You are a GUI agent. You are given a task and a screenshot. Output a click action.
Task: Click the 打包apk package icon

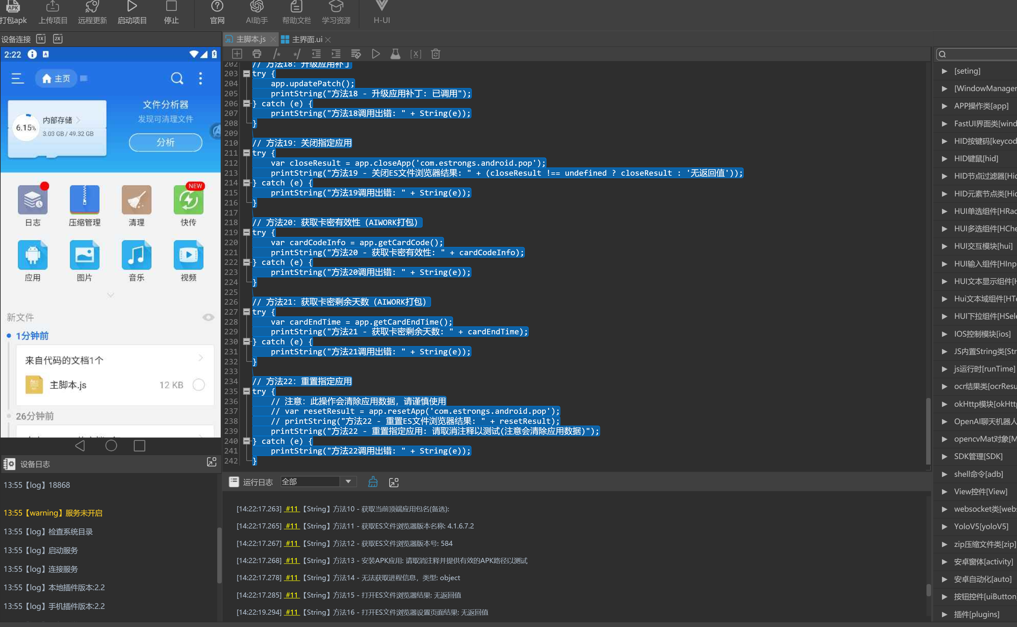pyautogui.click(x=13, y=7)
